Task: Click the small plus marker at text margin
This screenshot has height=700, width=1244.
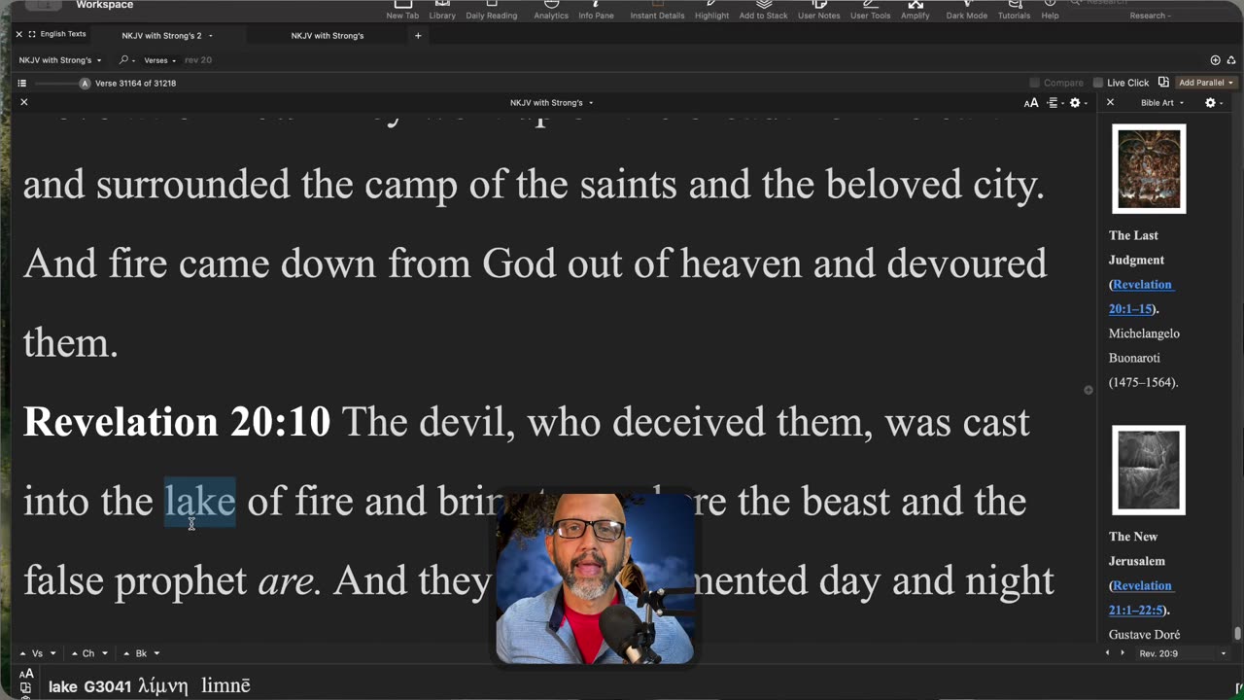Action: (x=1088, y=390)
